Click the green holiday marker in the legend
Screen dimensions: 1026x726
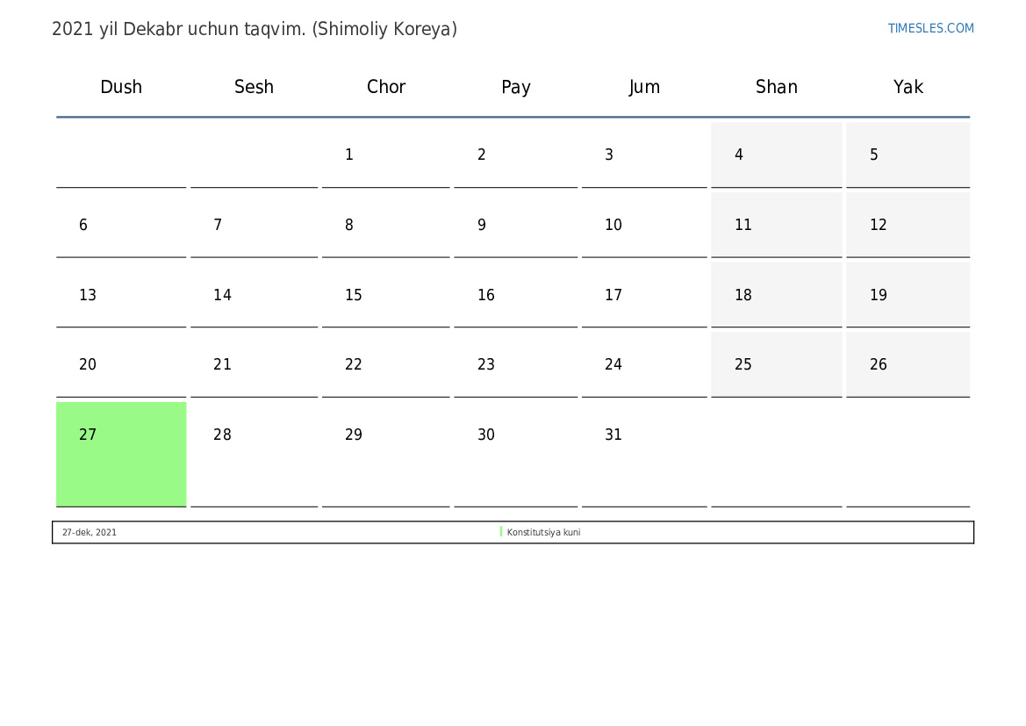point(501,532)
